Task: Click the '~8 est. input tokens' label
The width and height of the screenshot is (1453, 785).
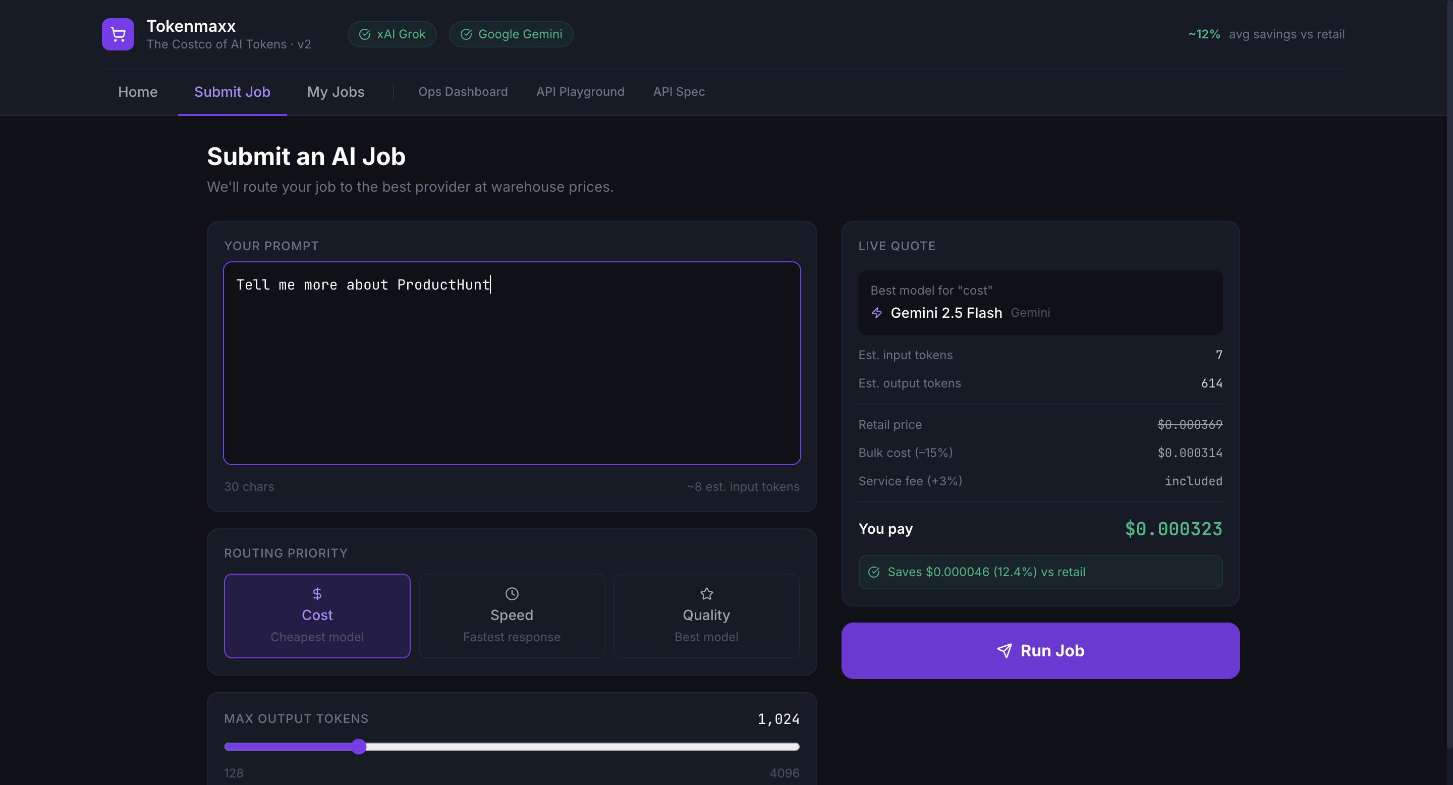Action: (x=743, y=487)
